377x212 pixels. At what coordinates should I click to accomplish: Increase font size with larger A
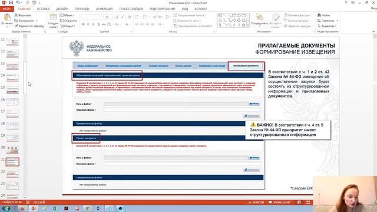click(117, 17)
